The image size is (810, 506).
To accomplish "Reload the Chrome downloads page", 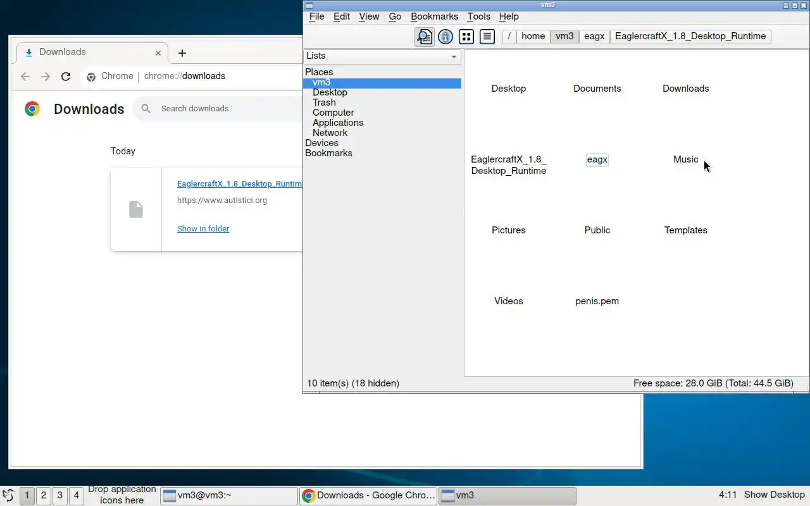I will [66, 77].
